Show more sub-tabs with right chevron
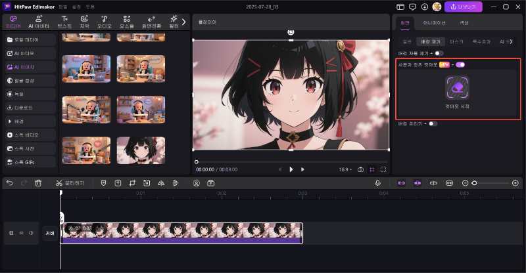526x273 pixels. click(511, 41)
